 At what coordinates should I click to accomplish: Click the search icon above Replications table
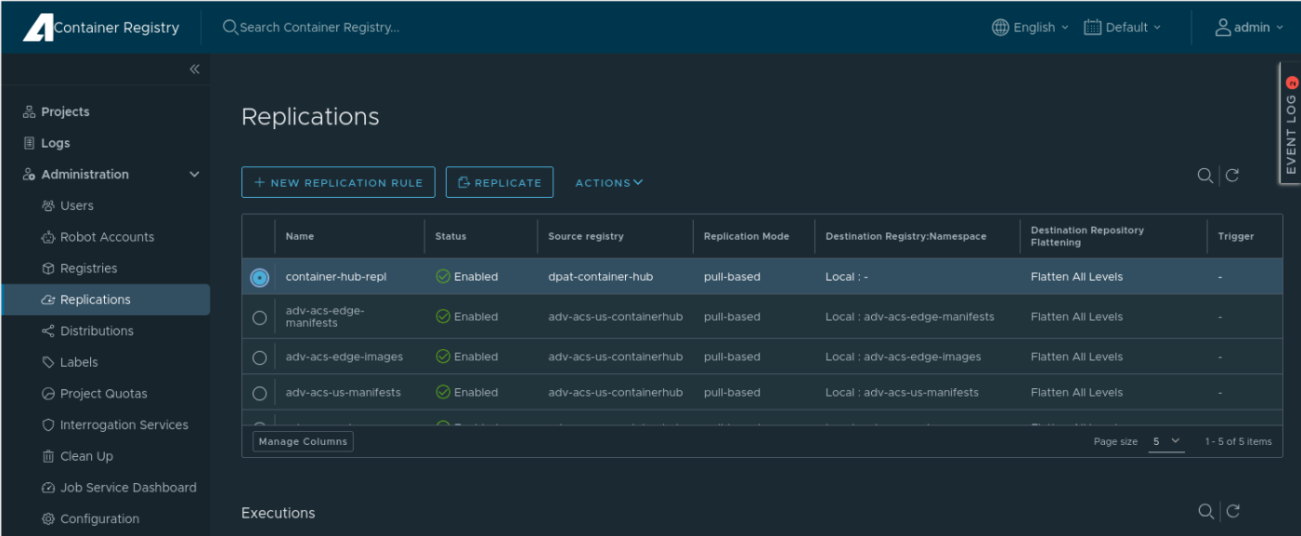[1204, 176]
